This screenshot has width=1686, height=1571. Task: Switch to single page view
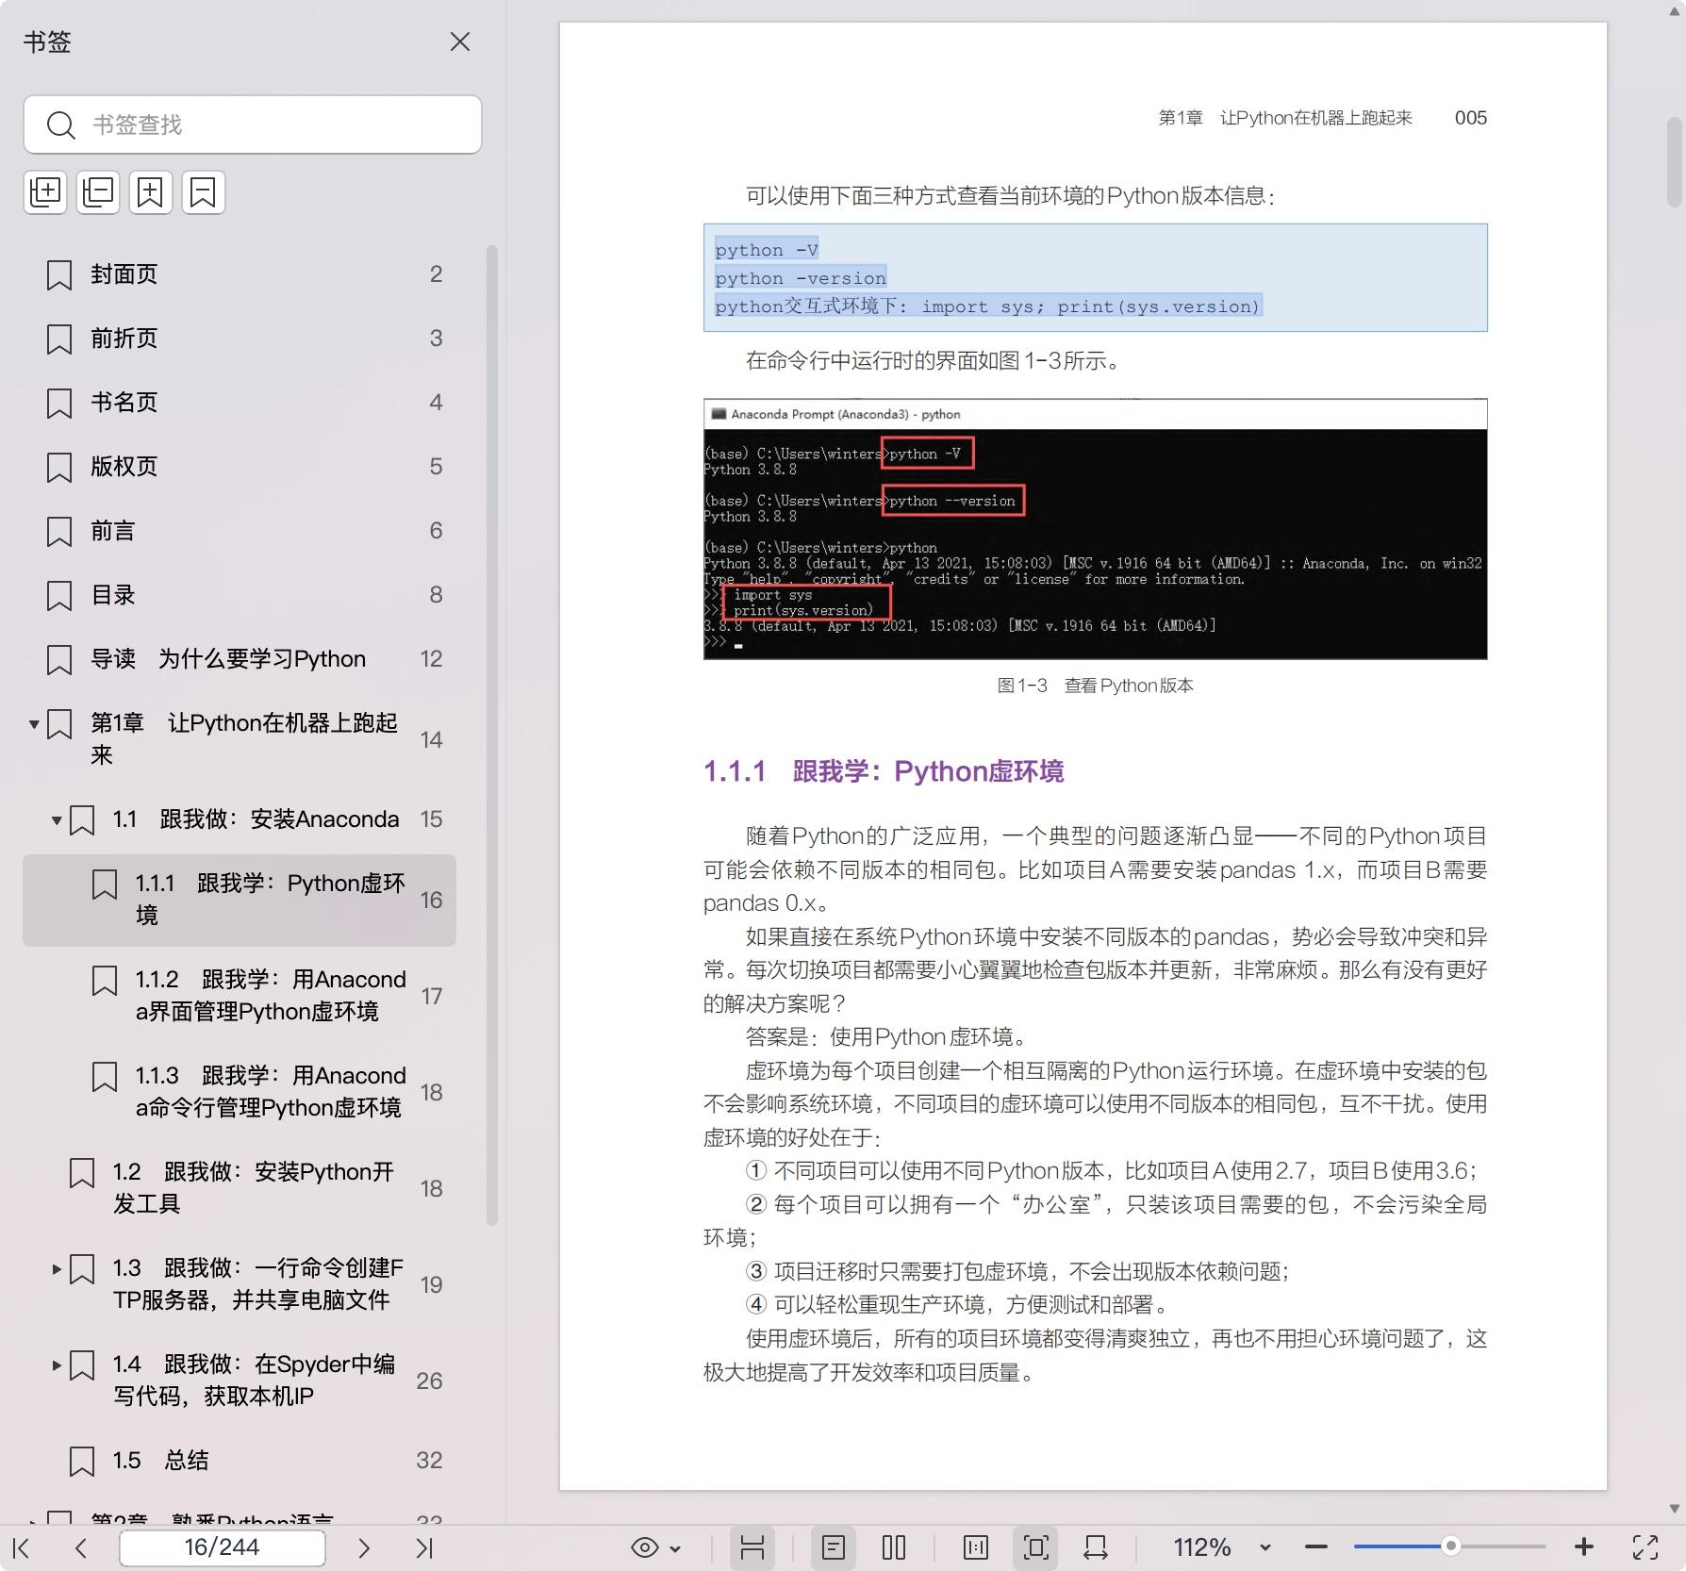pos(834,1547)
